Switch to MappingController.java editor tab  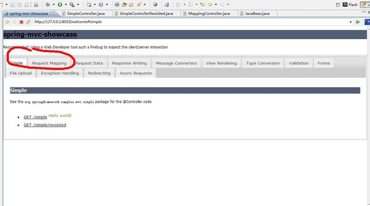tap(209, 14)
